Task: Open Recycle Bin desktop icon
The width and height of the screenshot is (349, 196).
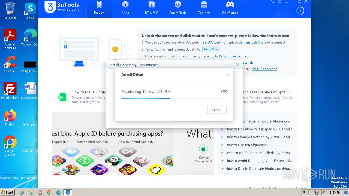Action: click(10, 11)
